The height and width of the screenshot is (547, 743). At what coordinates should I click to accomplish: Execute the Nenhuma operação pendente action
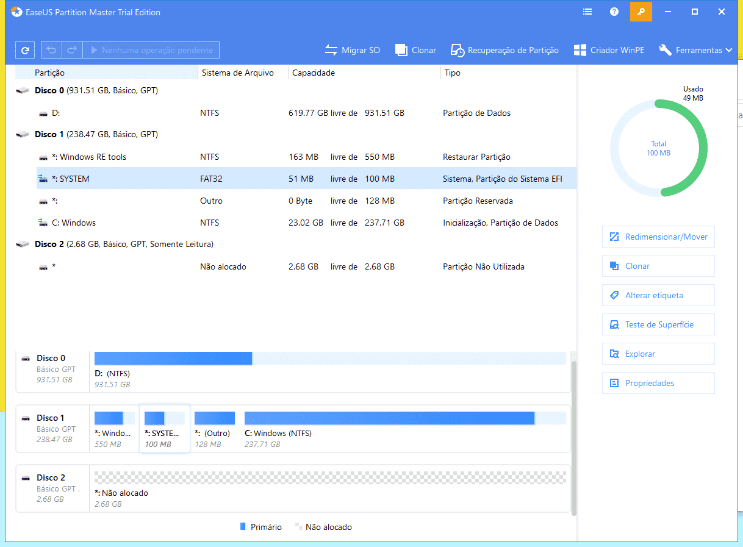pyautogui.click(x=150, y=49)
